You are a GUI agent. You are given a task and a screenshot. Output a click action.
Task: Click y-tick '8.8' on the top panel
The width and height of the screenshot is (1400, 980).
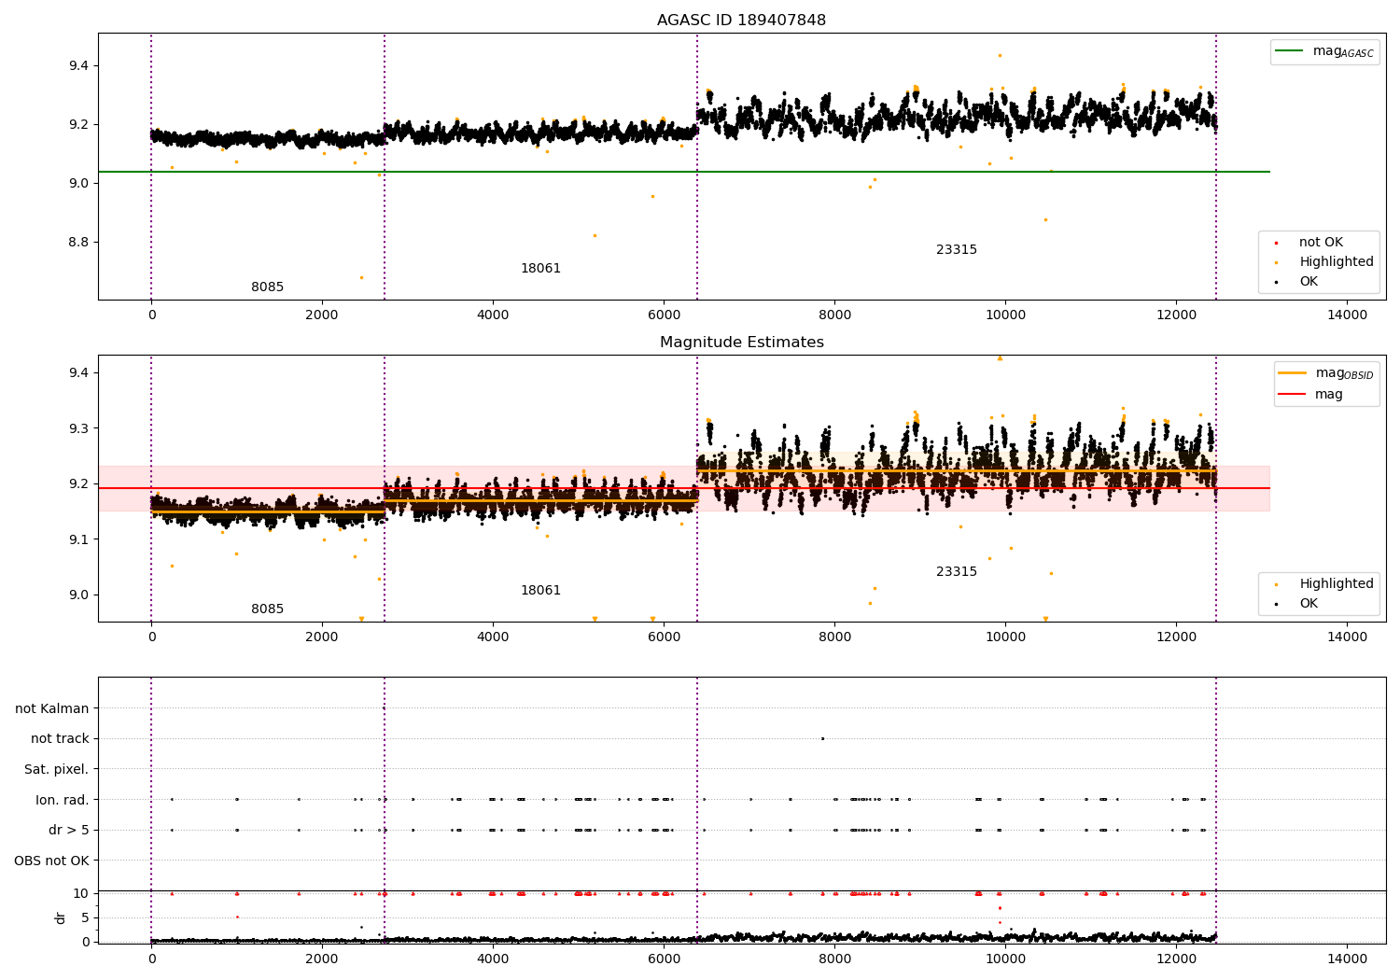[x=77, y=243]
